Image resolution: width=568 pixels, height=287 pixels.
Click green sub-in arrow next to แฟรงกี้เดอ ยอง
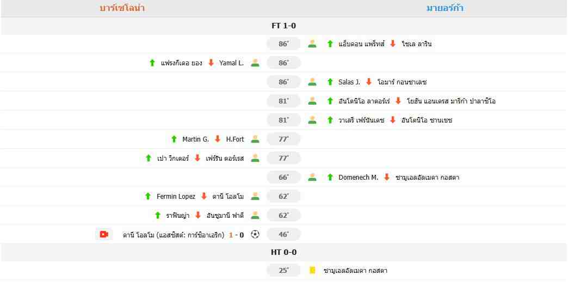[x=152, y=63]
